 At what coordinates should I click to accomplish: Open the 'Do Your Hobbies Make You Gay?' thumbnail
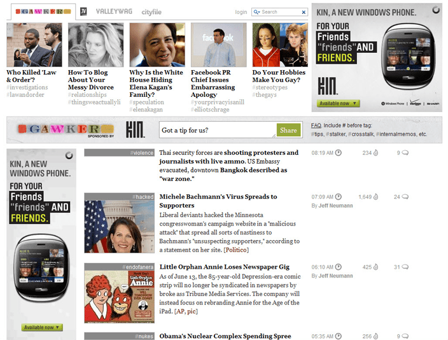coord(279,45)
